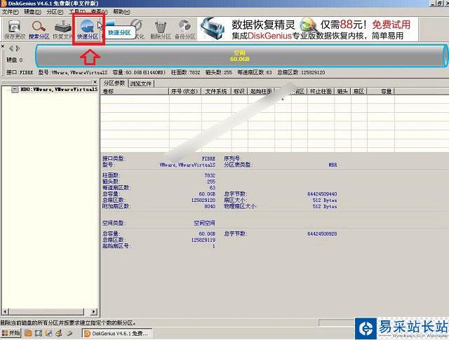Image resolution: width=449 pixels, height=340 pixels.
Task: Click the 硬盘 0 label
Action: point(14,60)
